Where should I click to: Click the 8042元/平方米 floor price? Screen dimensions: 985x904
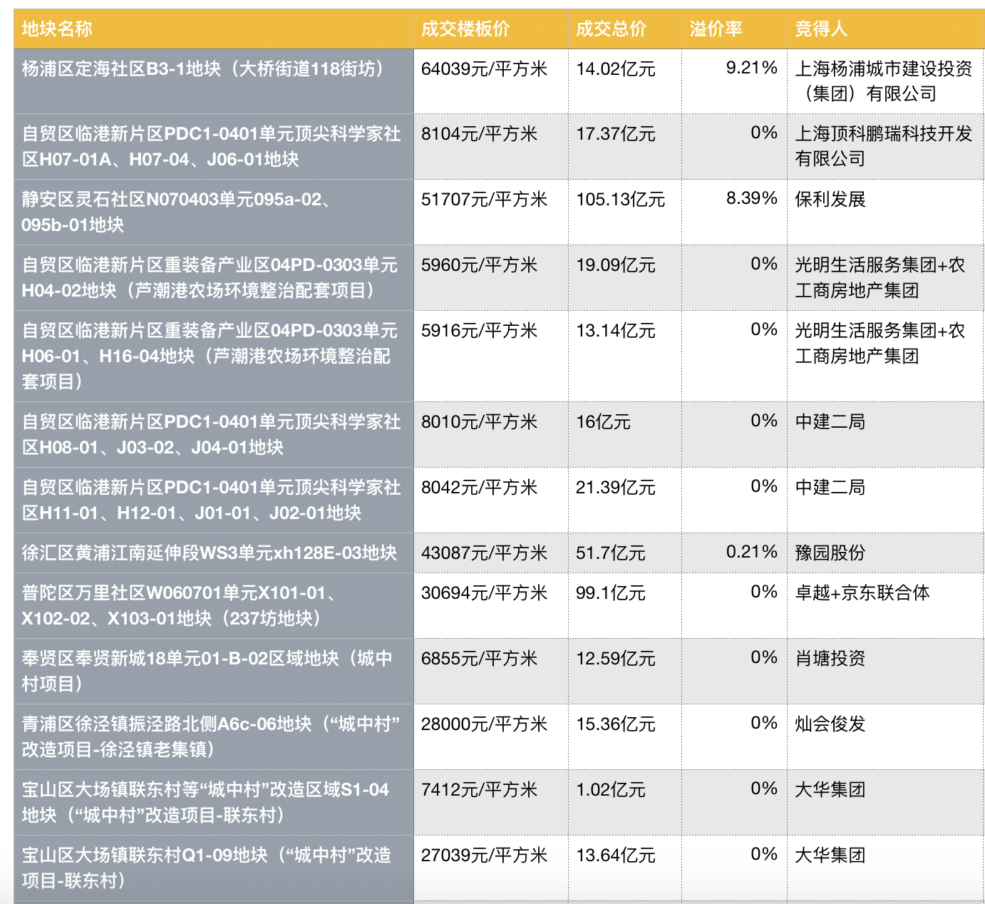pyautogui.click(x=480, y=488)
